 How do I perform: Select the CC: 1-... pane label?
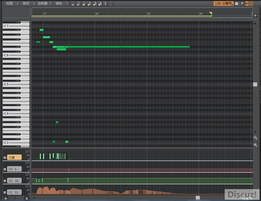click(14, 169)
